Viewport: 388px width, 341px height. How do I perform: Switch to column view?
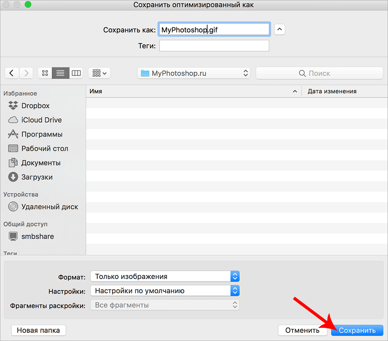point(76,73)
